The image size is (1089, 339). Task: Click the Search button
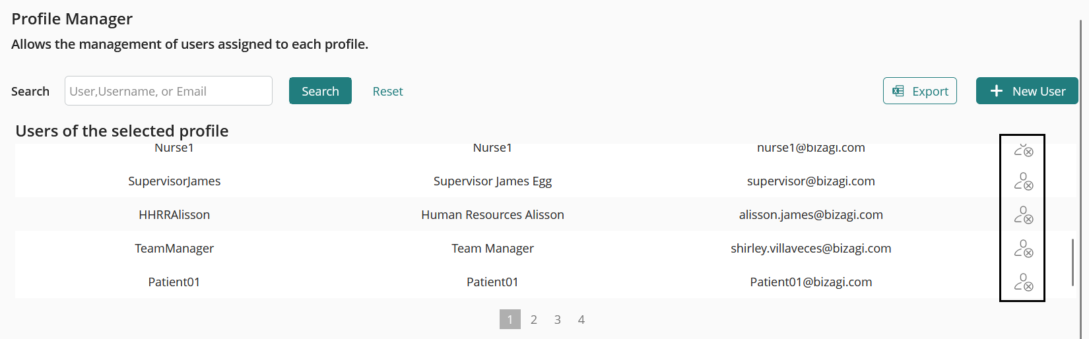(x=320, y=91)
